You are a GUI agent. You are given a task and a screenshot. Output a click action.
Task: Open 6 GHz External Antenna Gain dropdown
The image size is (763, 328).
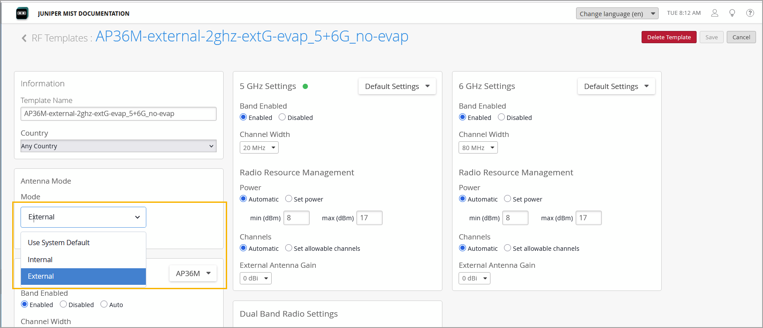point(474,278)
